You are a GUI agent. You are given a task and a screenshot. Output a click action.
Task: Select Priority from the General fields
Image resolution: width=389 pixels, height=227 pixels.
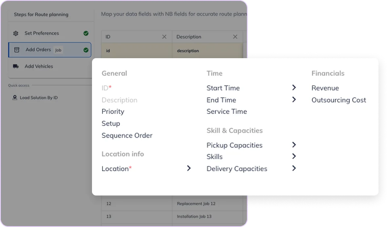pos(113,111)
